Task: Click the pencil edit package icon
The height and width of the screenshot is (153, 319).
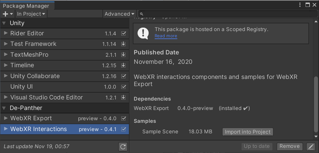Action: pyautogui.click(x=310, y=146)
